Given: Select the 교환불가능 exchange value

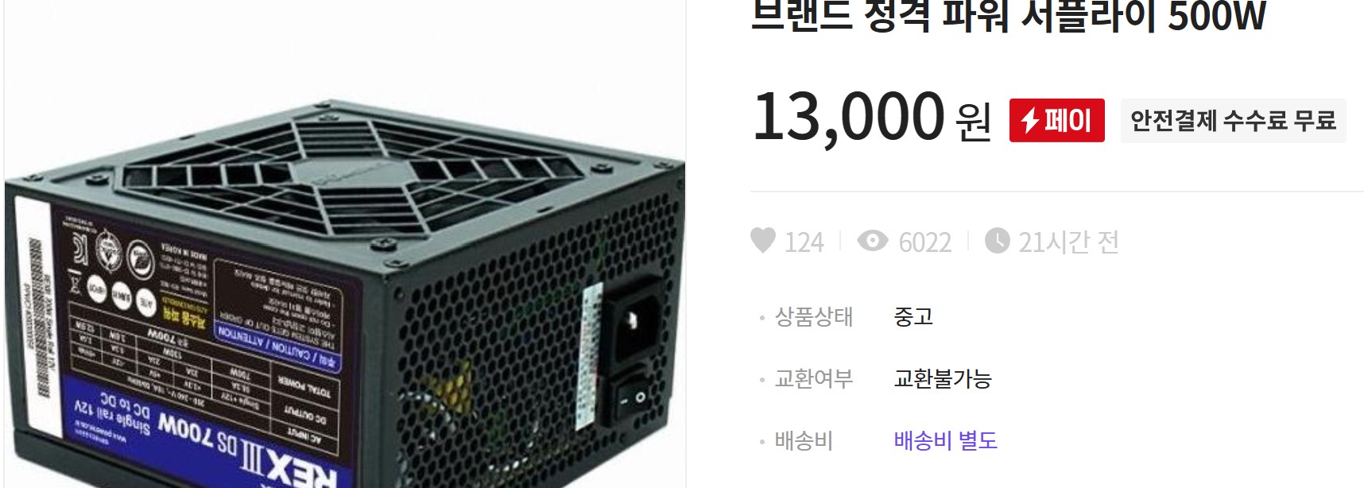Looking at the screenshot, I should pos(943,378).
